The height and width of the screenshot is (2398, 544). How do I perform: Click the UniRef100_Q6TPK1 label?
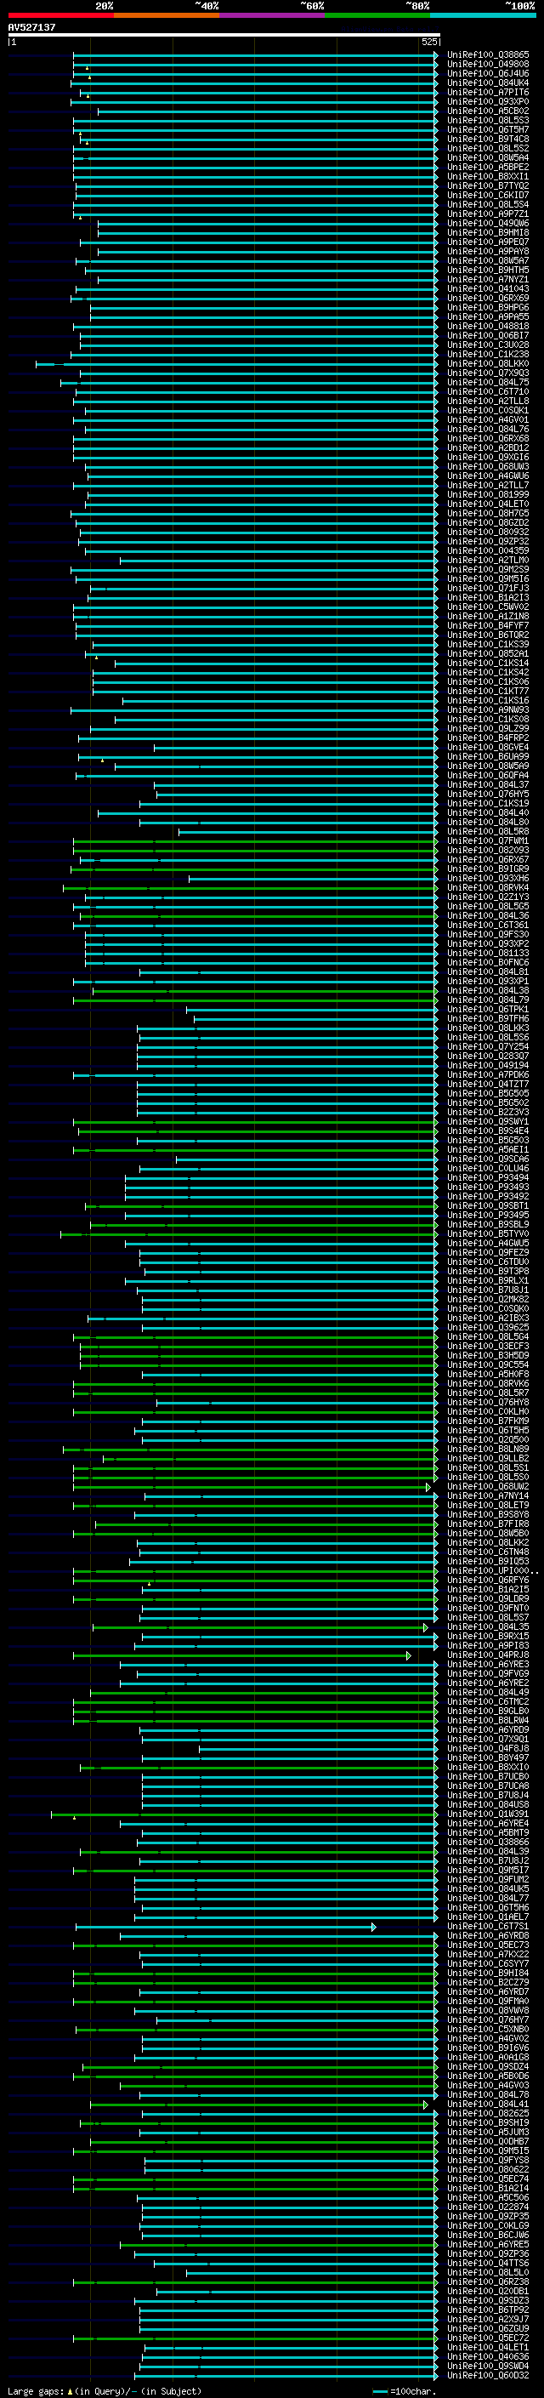pyautogui.click(x=488, y=1009)
